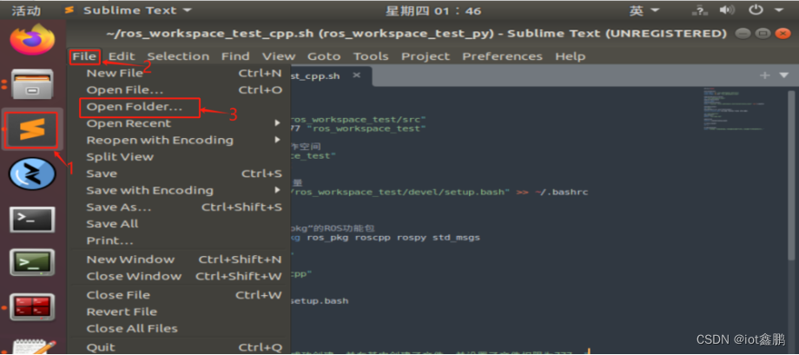799x355 pixels.
Task: Open the tab list dropdown arrow
Action: point(783,76)
